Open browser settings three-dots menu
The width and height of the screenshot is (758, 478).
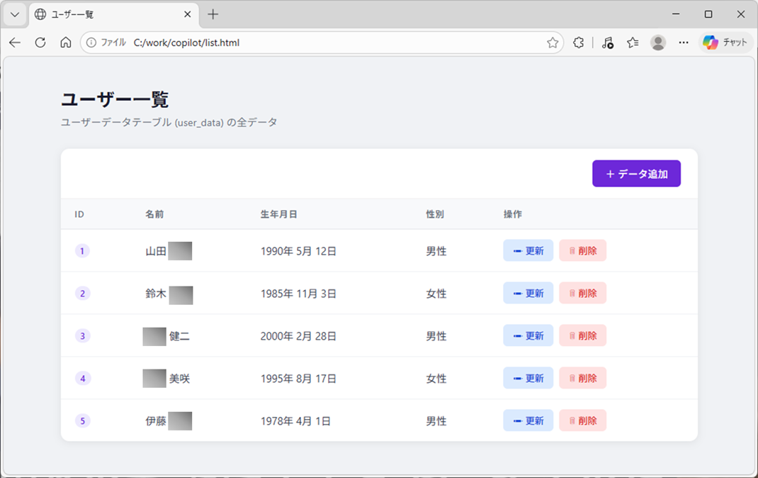pos(684,43)
